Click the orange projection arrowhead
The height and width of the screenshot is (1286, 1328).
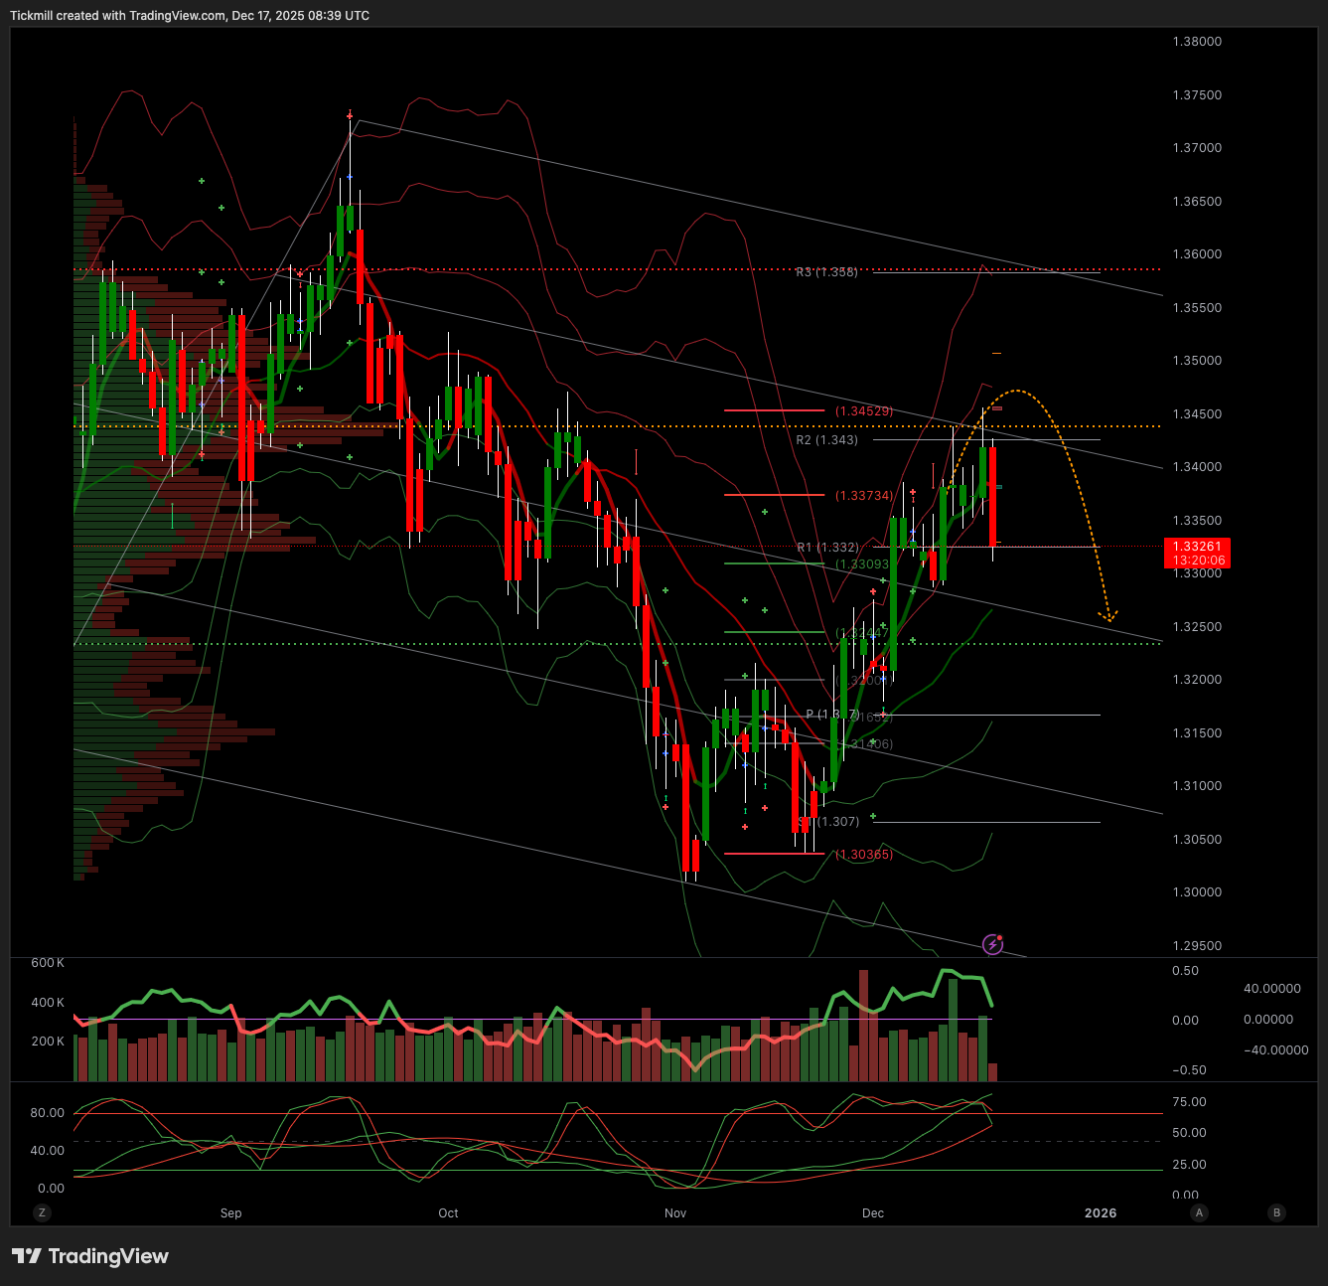click(x=1108, y=617)
